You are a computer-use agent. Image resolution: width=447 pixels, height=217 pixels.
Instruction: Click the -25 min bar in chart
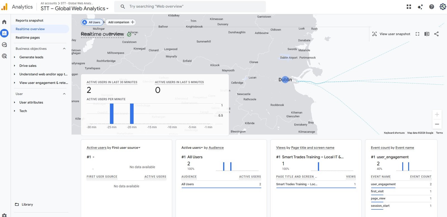point(112,114)
